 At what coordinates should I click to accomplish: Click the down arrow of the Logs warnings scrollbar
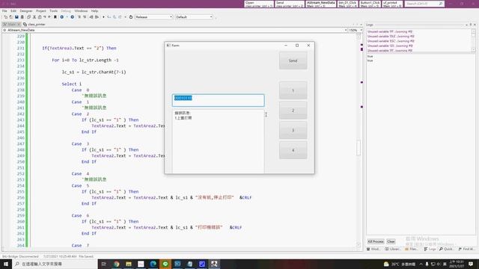pos(474,50)
